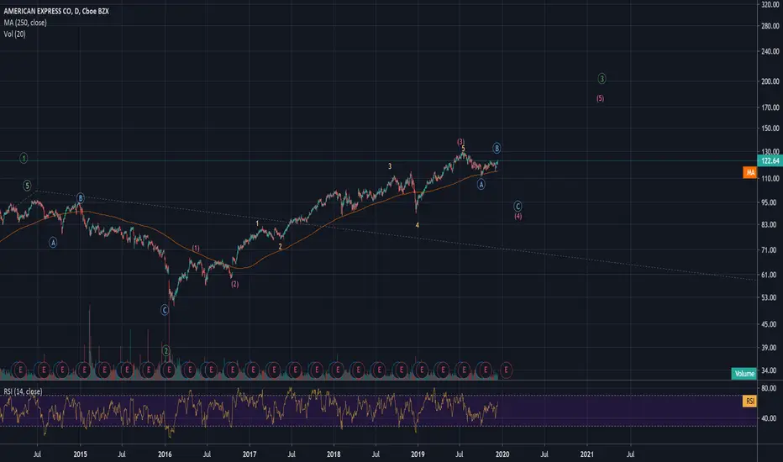The image size is (783, 462).
Task: Click the 2017 label on the time axis
Action: [x=250, y=454]
